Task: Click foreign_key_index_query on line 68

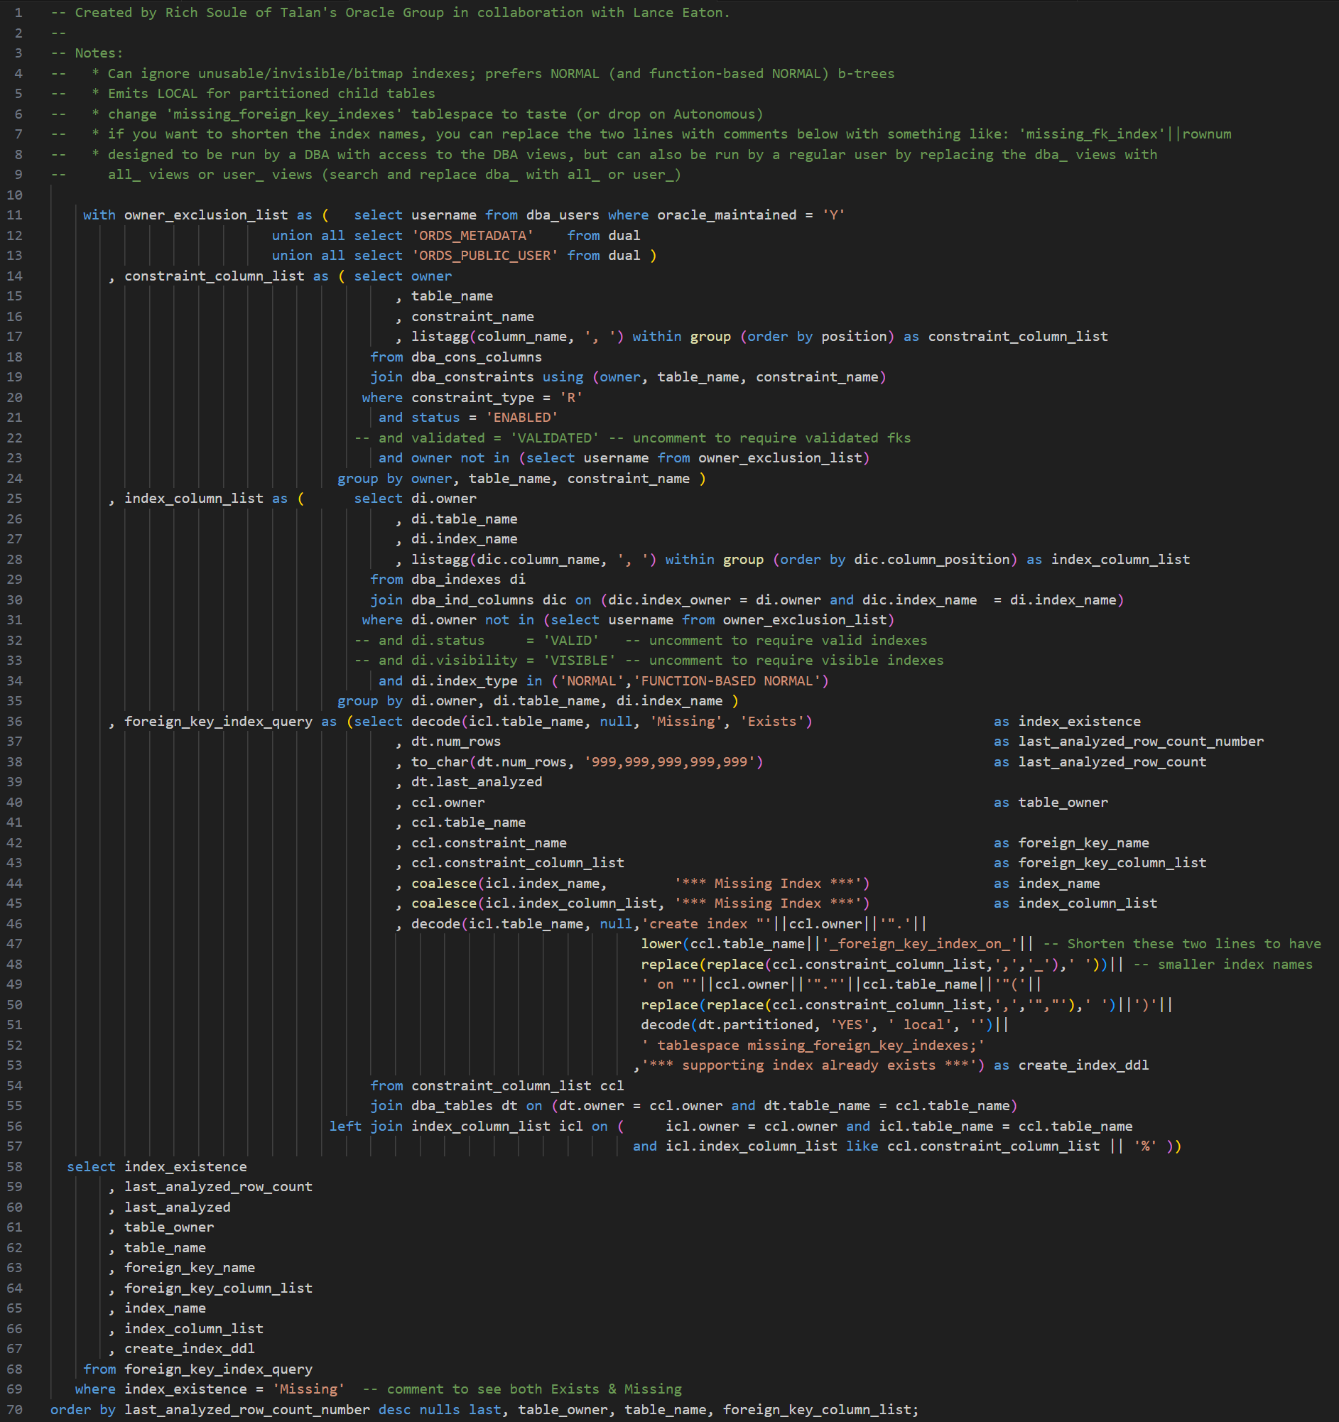Action: 218,1368
